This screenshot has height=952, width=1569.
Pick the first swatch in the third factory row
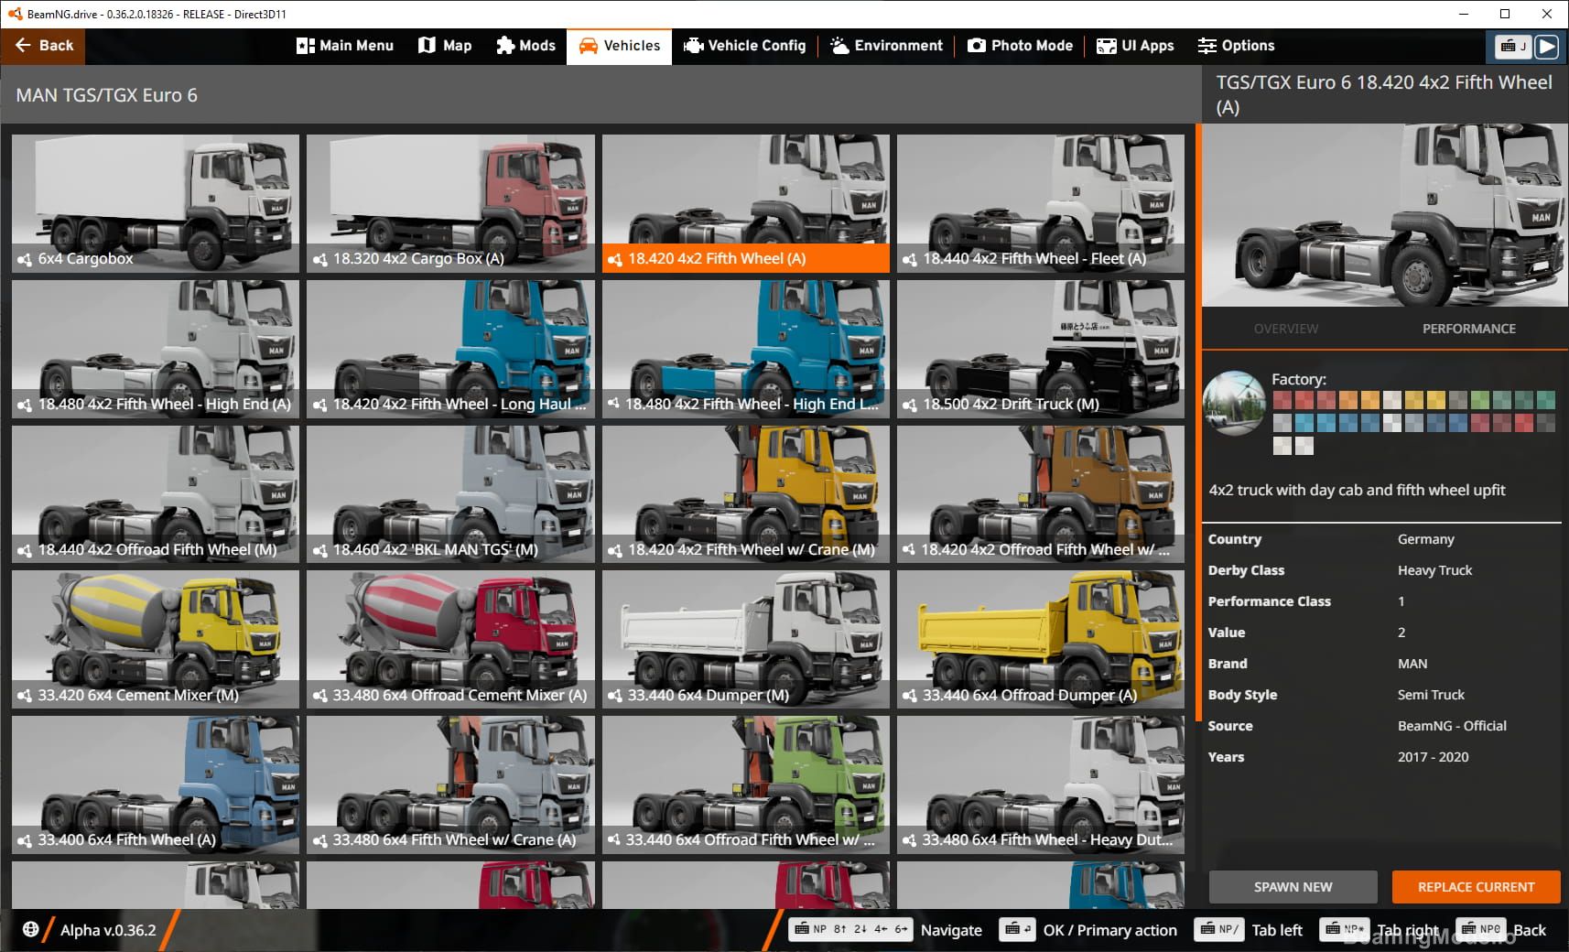click(x=1282, y=446)
